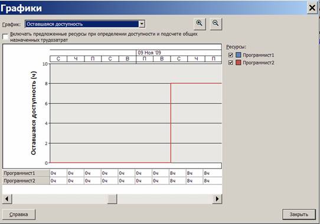Screen dimensions: 320x224
Task: Select the Оставшаяся доступность combo box field
Action: [85, 24]
